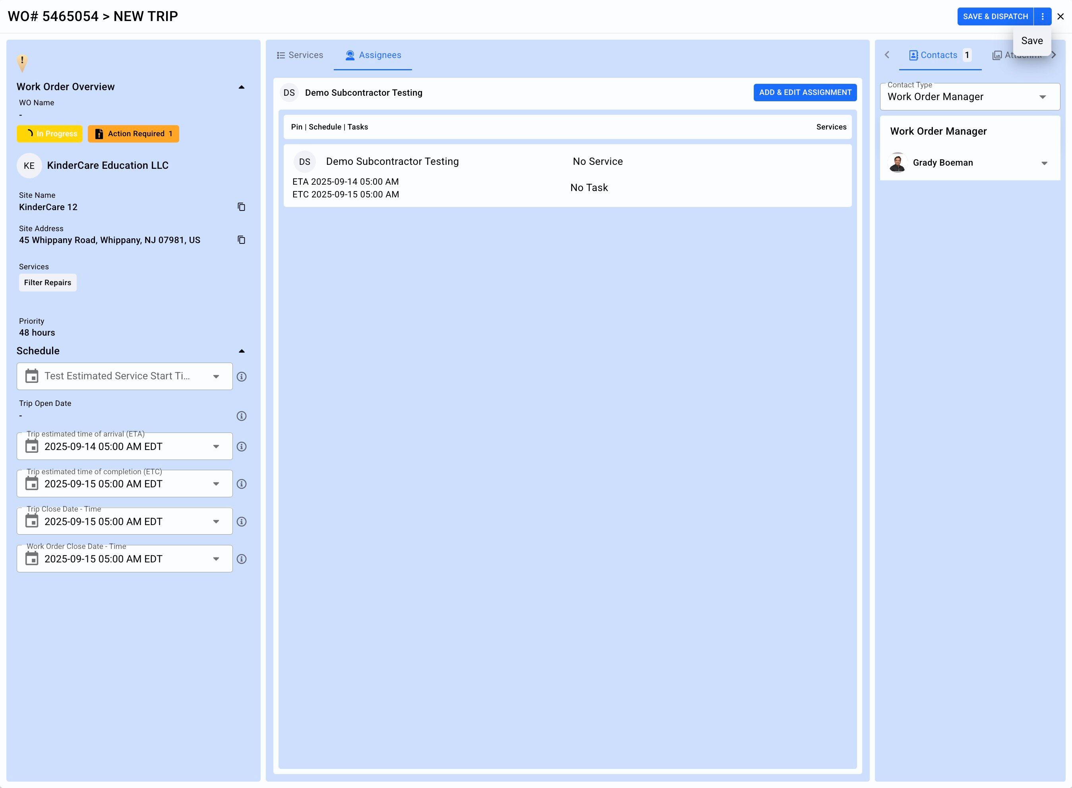Click the Action Required status badge
Image resolution: width=1072 pixels, height=788 pixels.
(134, 134)
